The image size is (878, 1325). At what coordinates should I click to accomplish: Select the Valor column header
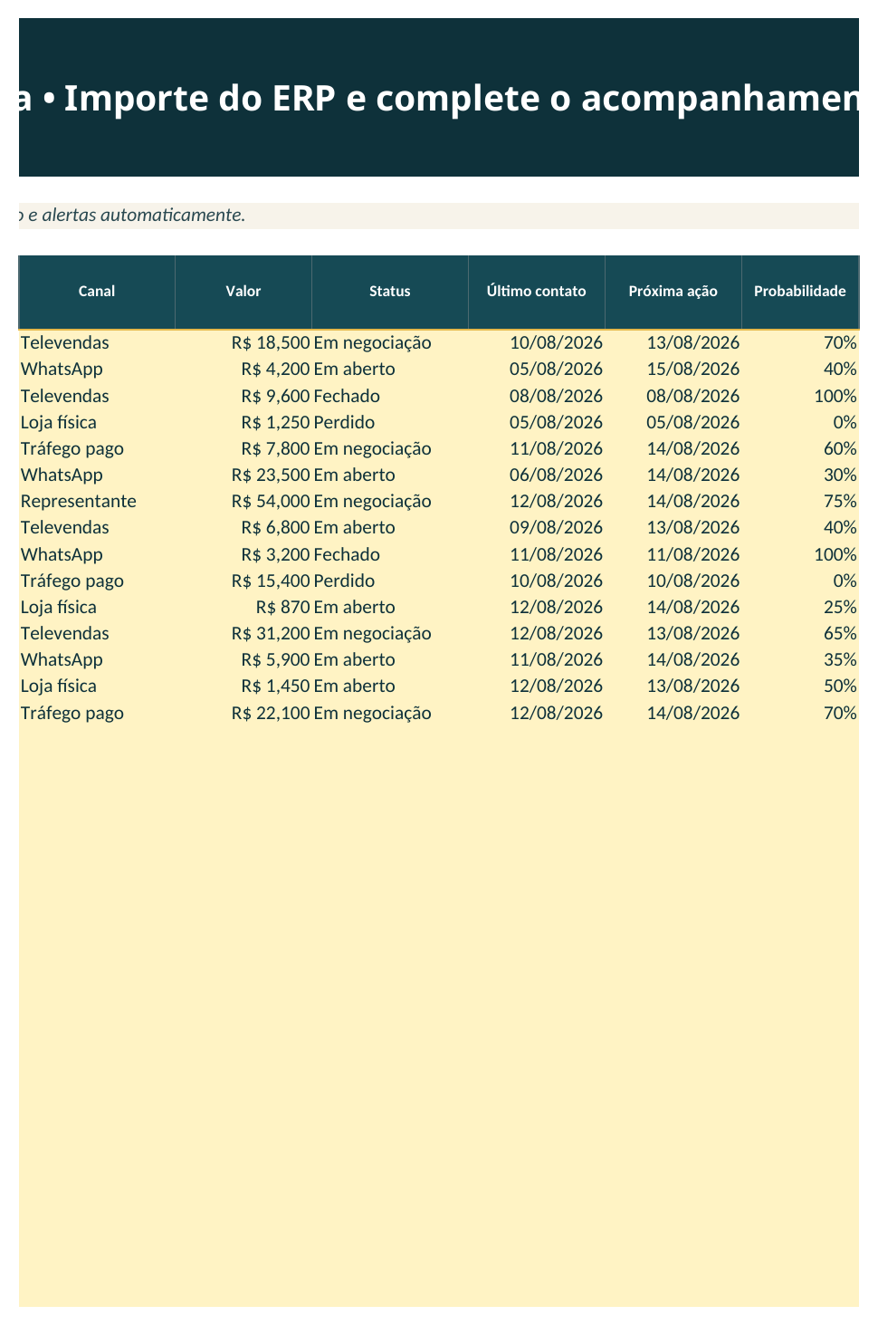243,292
